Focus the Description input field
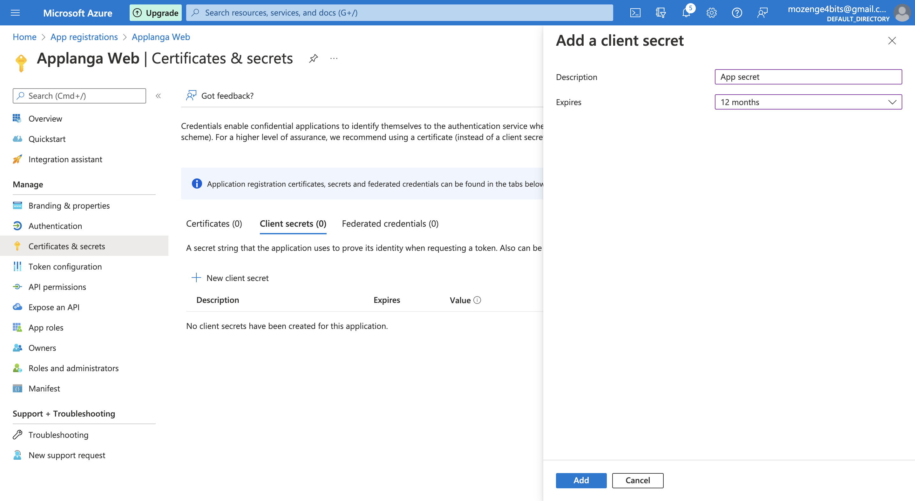915x501 pixels. pos(808,77)
